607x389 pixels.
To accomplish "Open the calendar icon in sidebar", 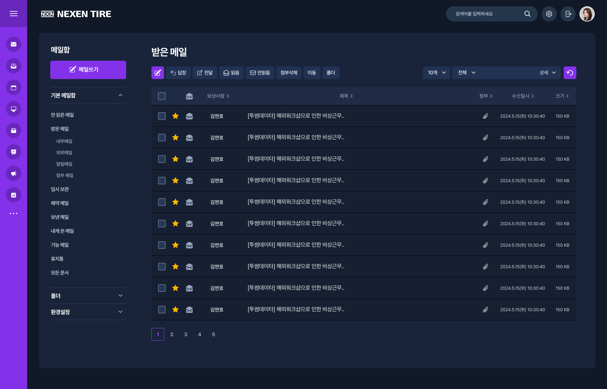I will coord(14,88).
